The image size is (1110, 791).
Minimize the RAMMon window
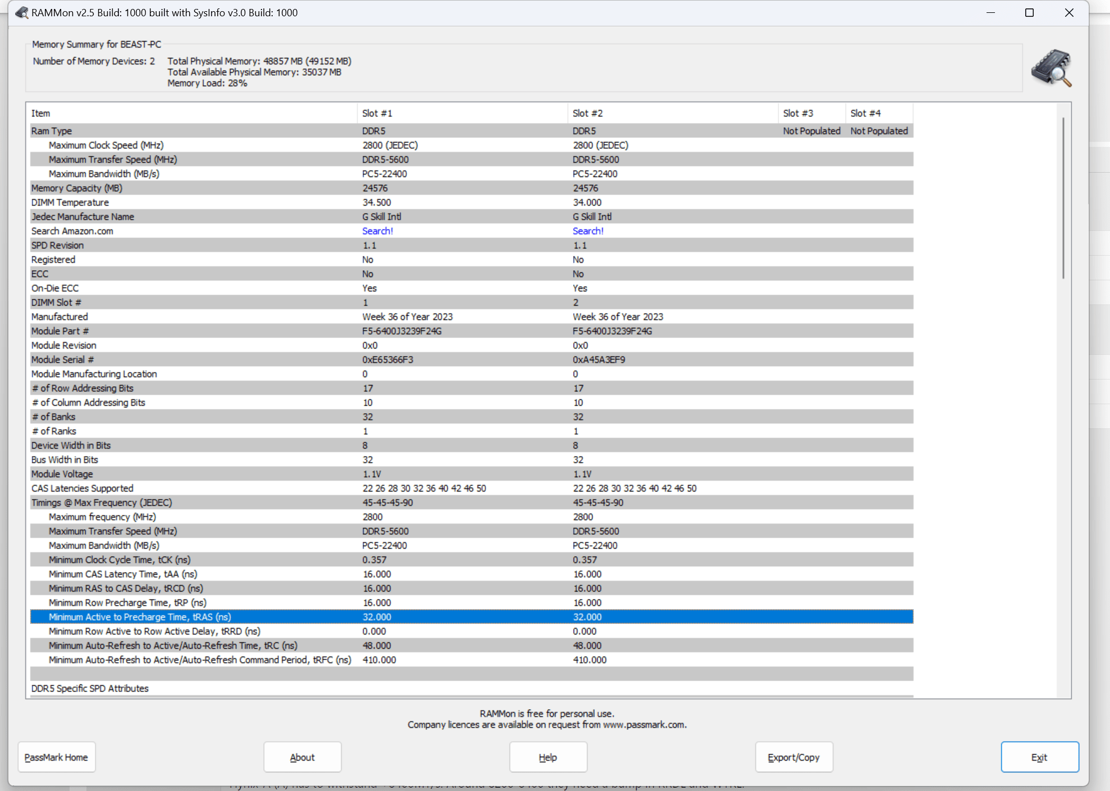click(990, 12)
